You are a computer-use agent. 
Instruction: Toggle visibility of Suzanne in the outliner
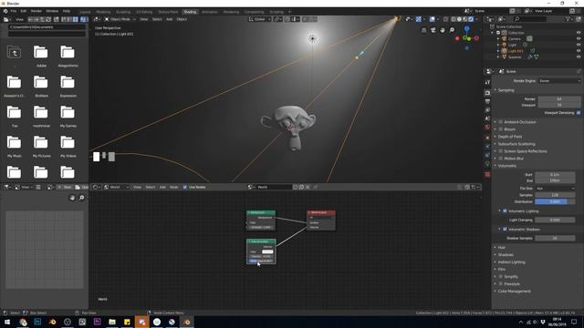579,56
